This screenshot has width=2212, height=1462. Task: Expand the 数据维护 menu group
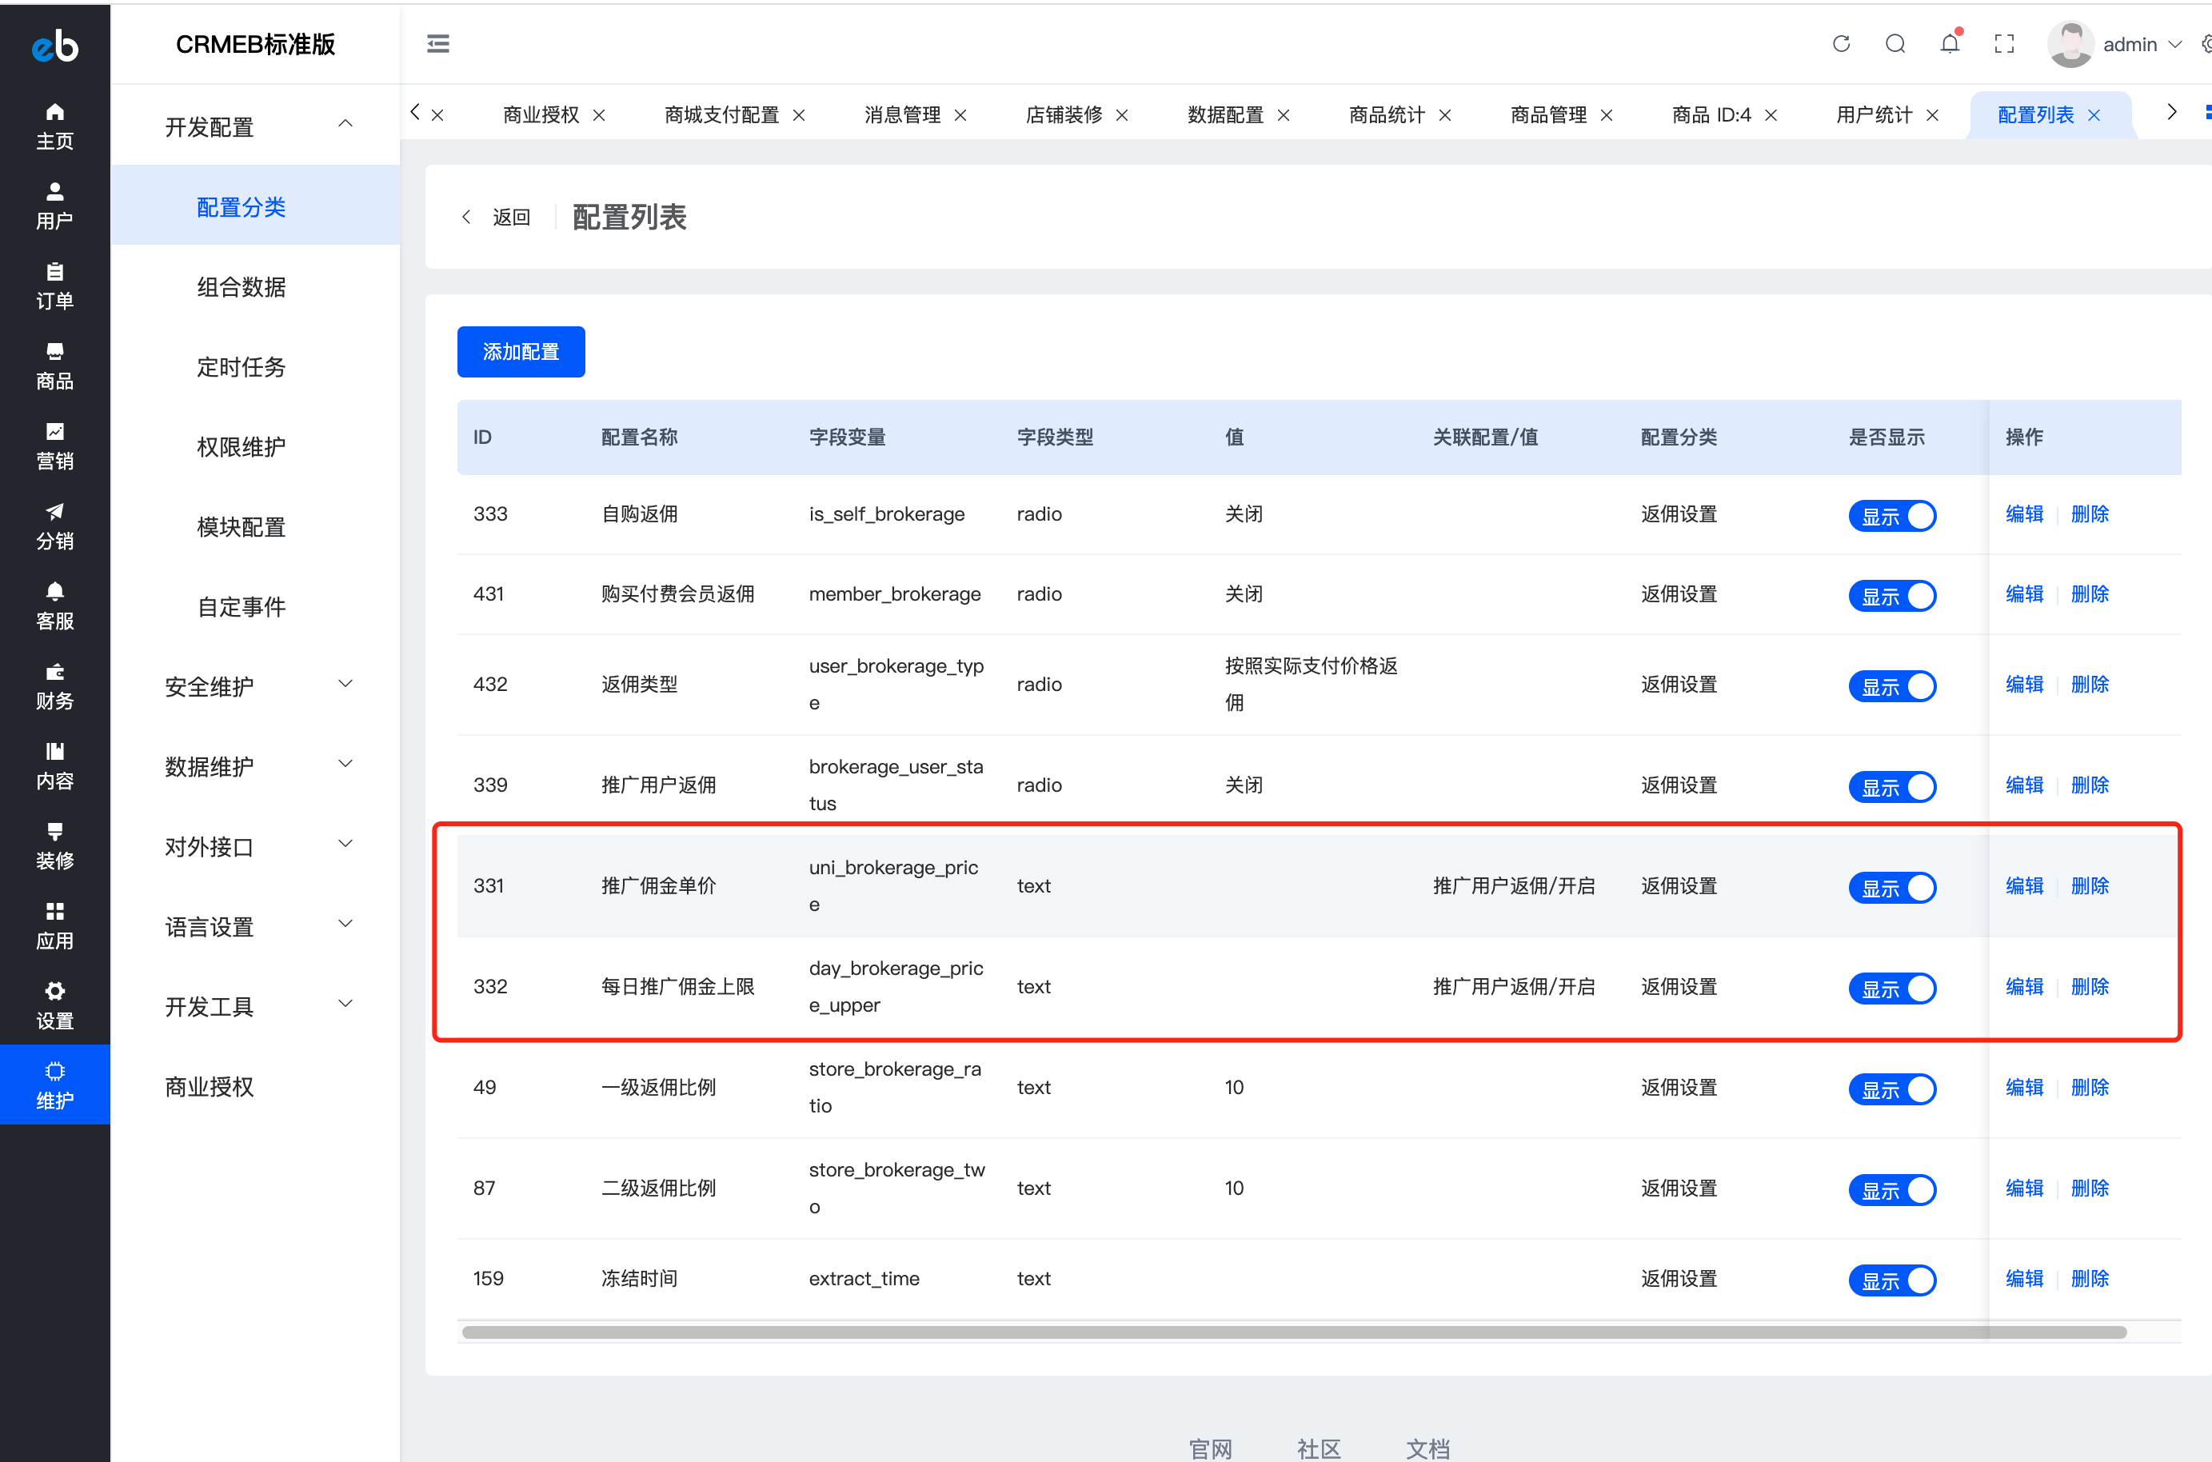coord(255,766)
